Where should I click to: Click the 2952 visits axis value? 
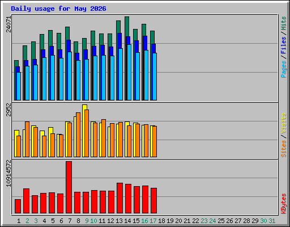[8, 110]
